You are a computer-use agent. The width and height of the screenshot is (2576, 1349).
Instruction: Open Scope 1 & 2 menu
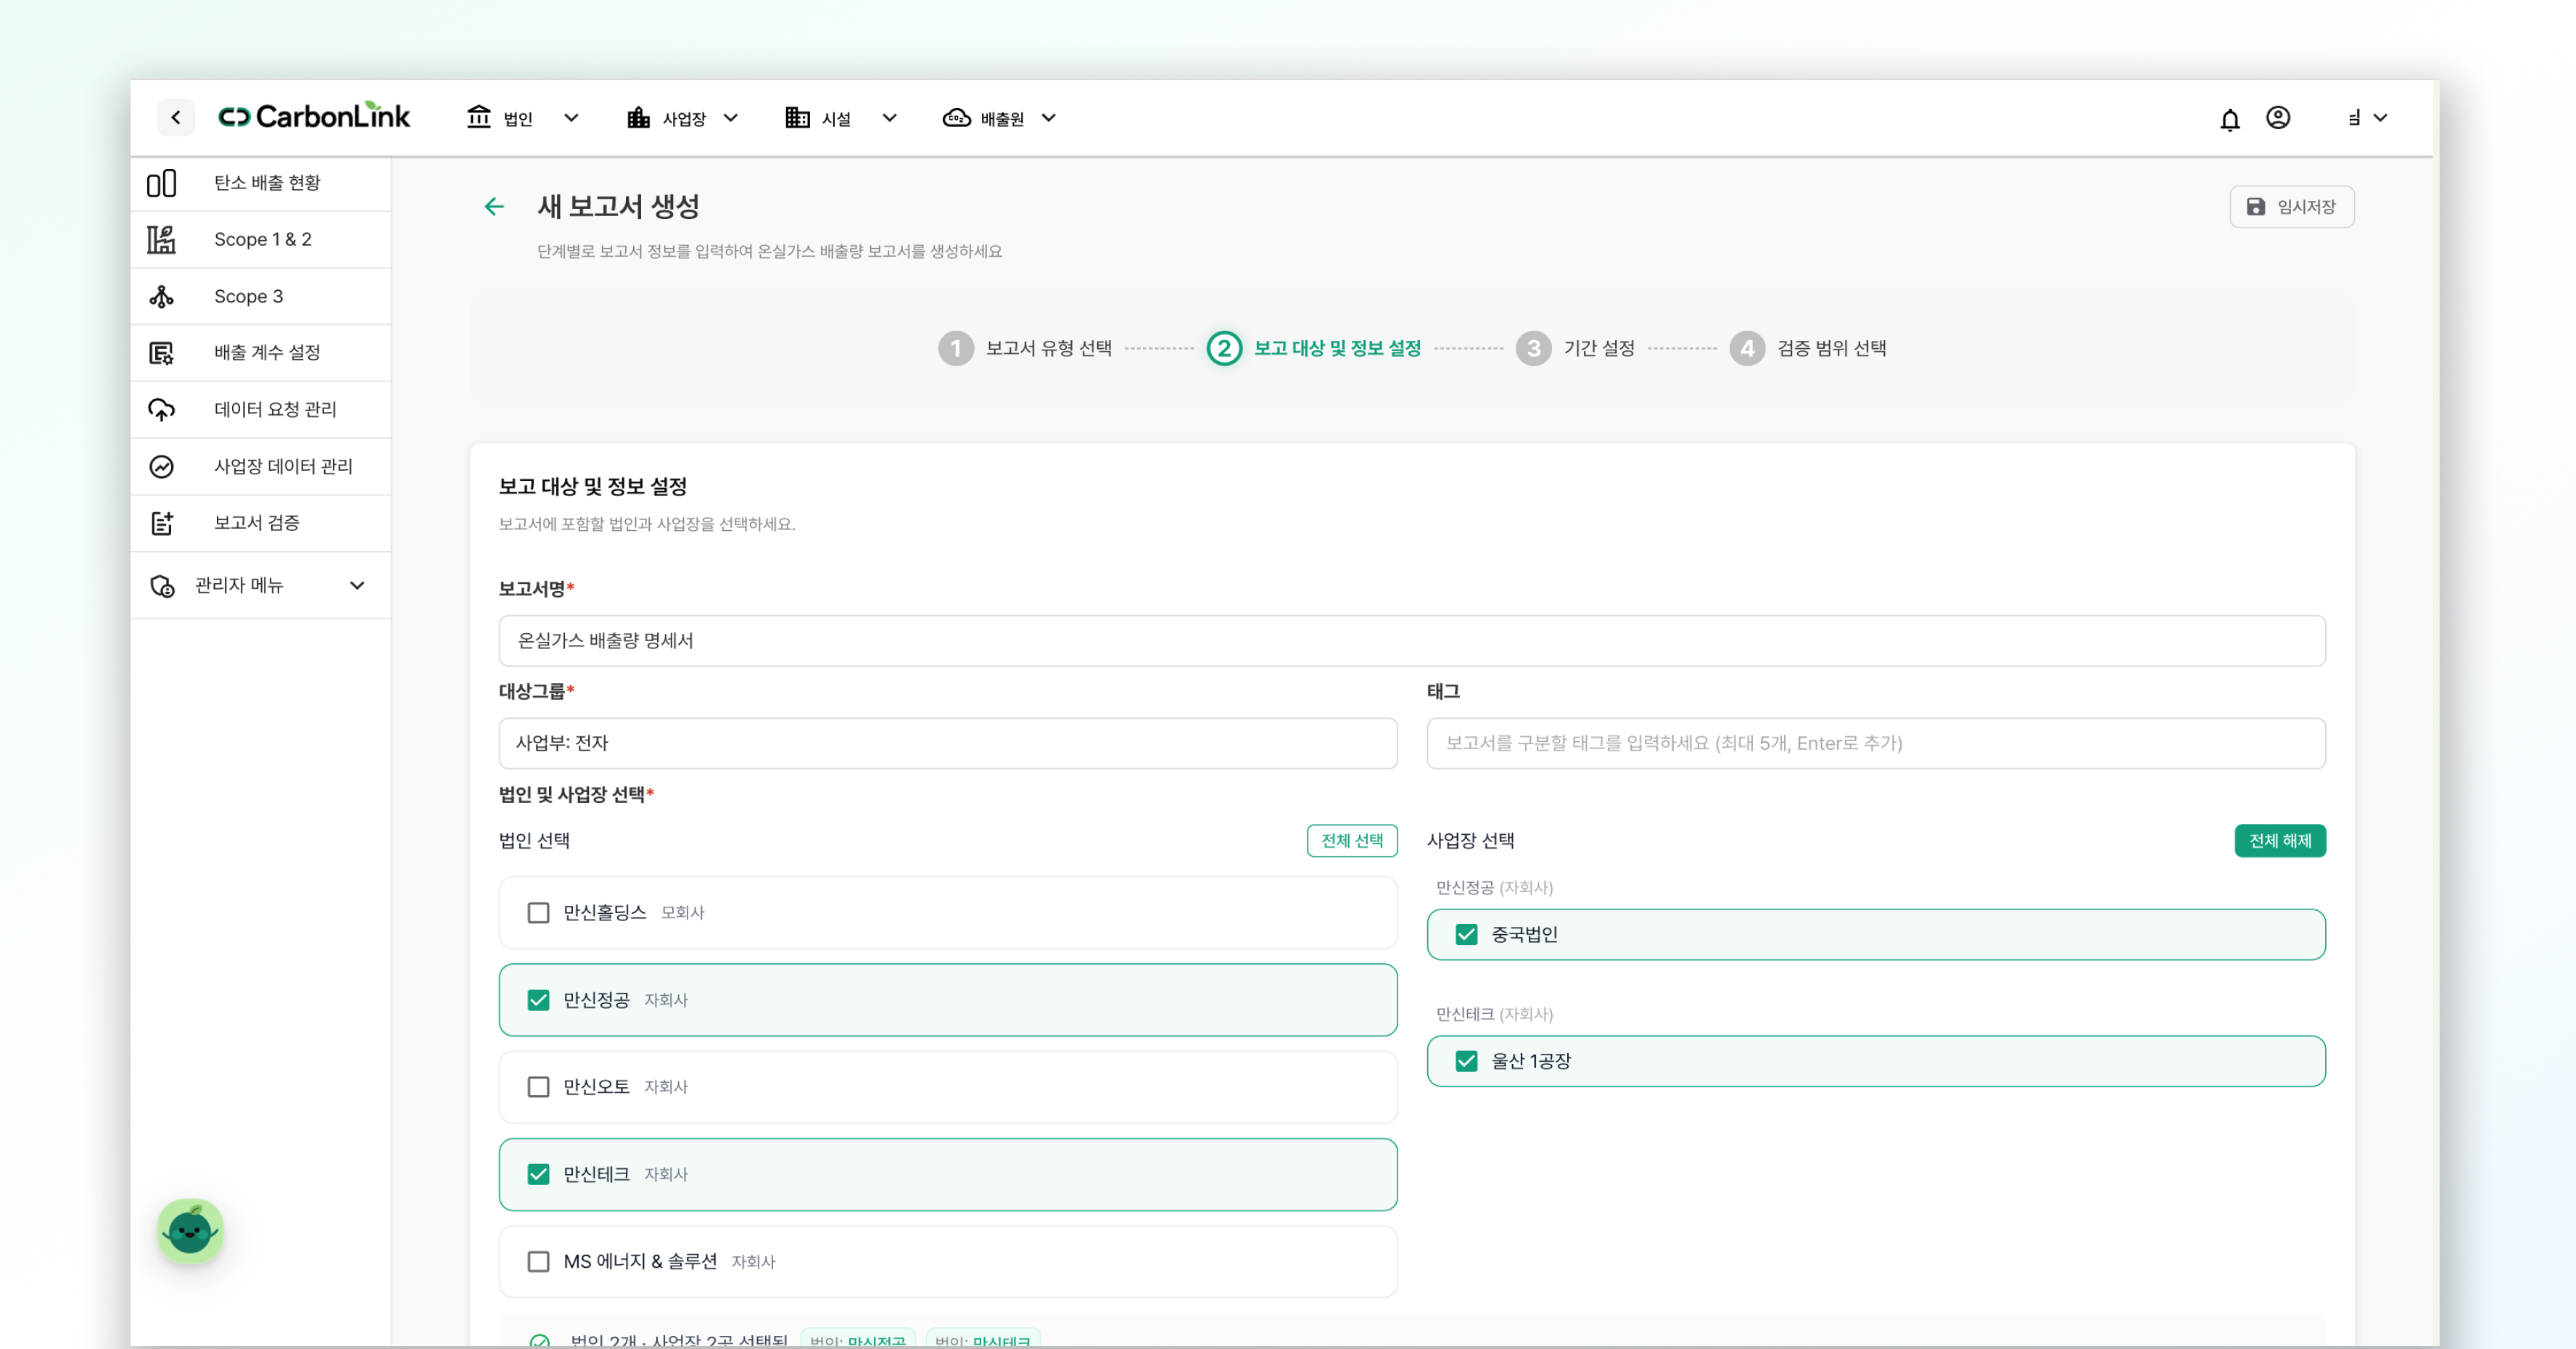(261, 240)
